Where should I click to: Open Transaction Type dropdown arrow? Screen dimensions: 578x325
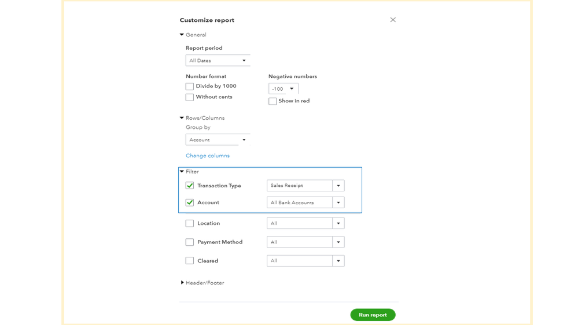(338, 186)
